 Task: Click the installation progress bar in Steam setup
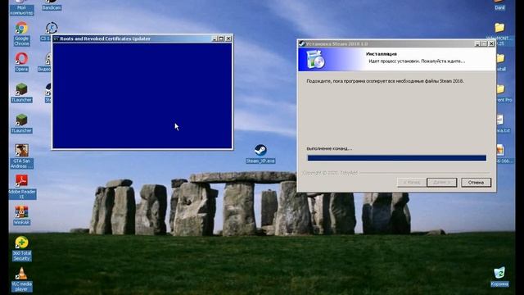[396, 158]
